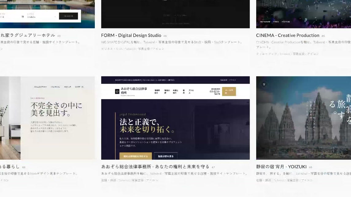The image size is (351, 197).
Task: Click the 無料法律相談を予約する gold button
Action: [x=136, y=156]
